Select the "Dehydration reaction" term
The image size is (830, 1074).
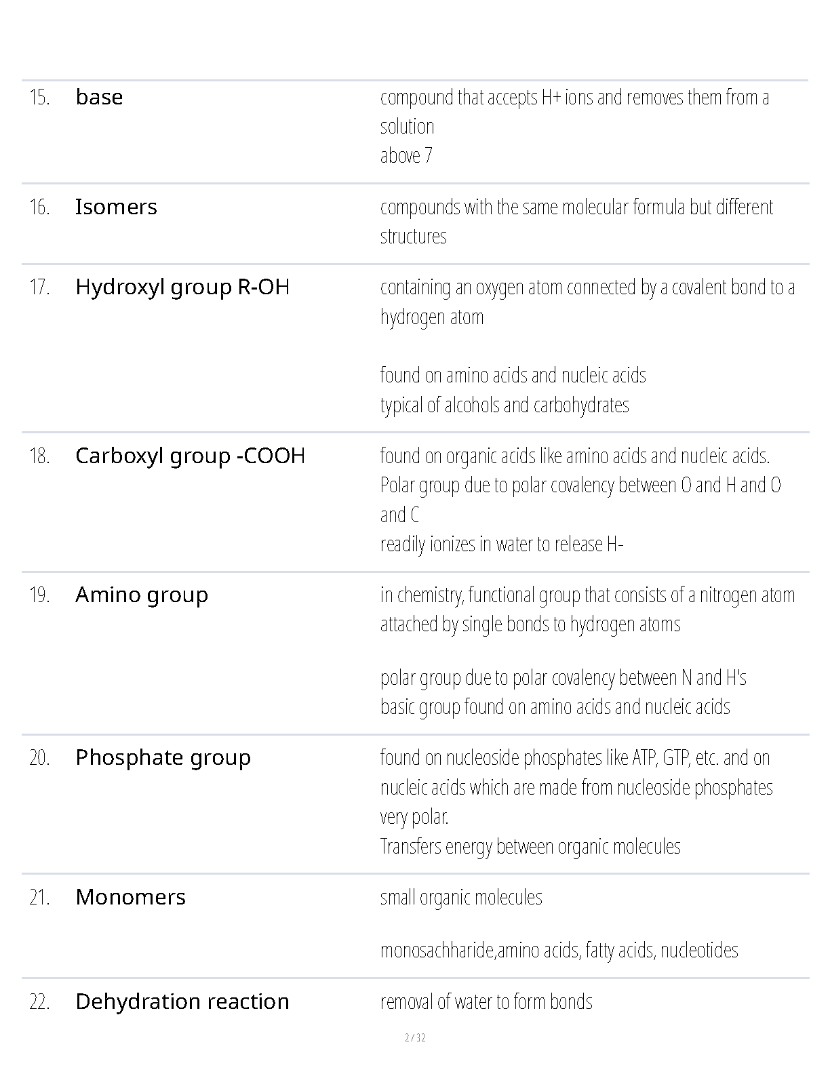182,1001
